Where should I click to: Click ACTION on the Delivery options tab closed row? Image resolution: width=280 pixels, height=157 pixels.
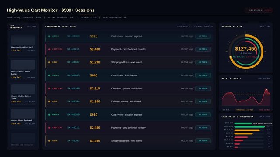203,102
